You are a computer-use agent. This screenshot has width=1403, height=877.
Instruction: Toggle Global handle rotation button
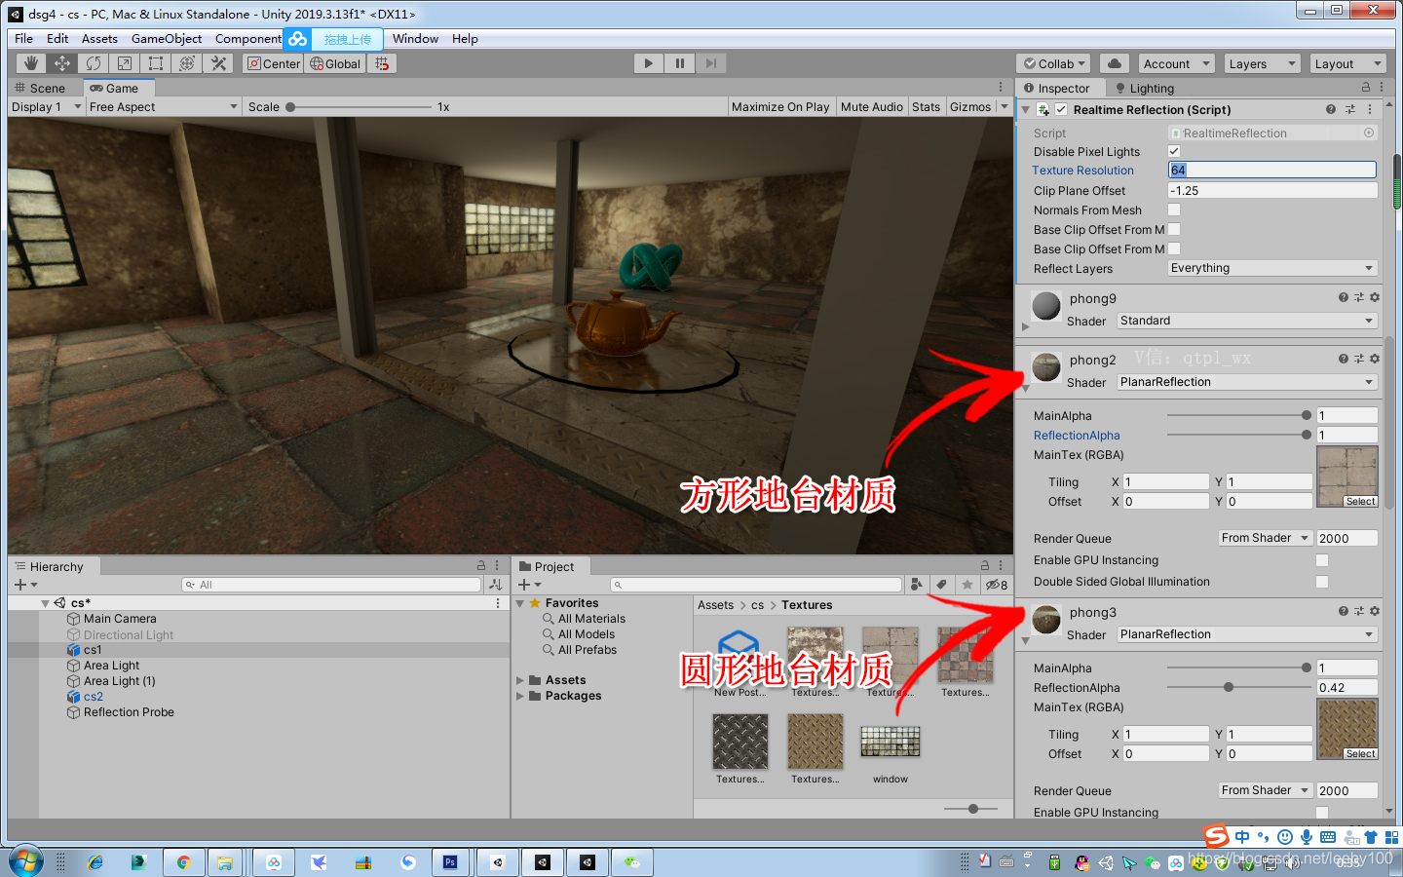335,63
